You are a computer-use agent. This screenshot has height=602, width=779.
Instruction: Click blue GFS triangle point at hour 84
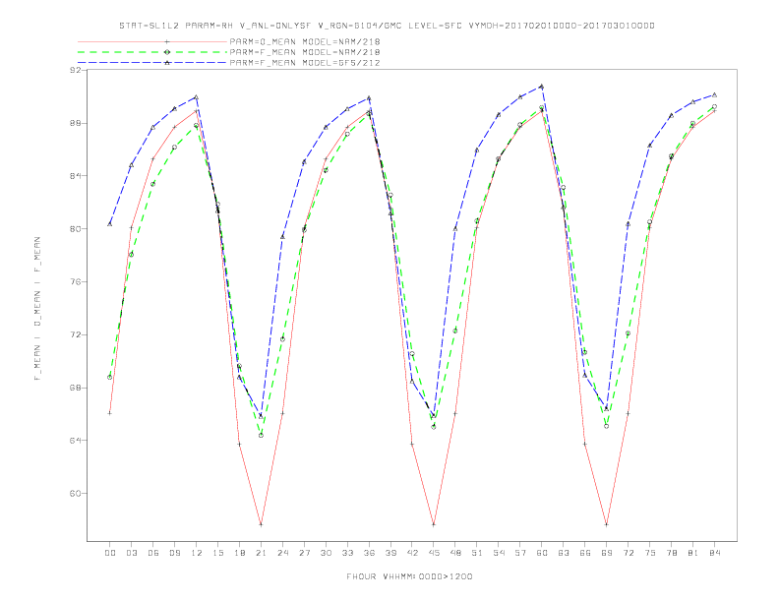714,94
